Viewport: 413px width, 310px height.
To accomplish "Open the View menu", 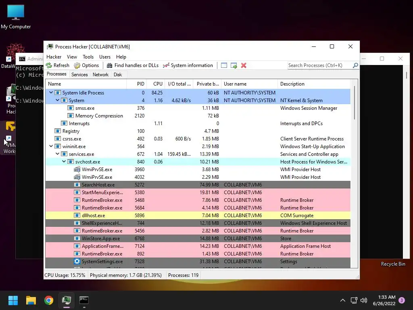I will point(72,57).
